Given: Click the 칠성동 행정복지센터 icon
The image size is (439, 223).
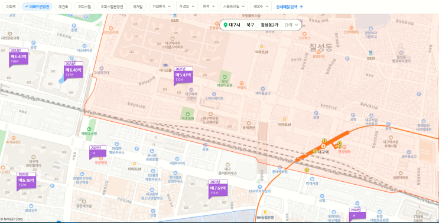Looking at the screenshot, I should coord(401,52).
